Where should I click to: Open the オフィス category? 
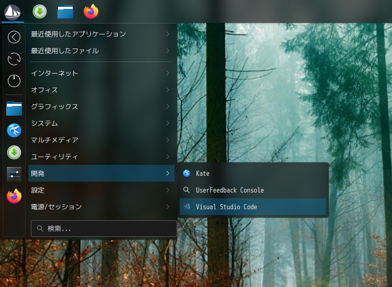tap(101, 90)
